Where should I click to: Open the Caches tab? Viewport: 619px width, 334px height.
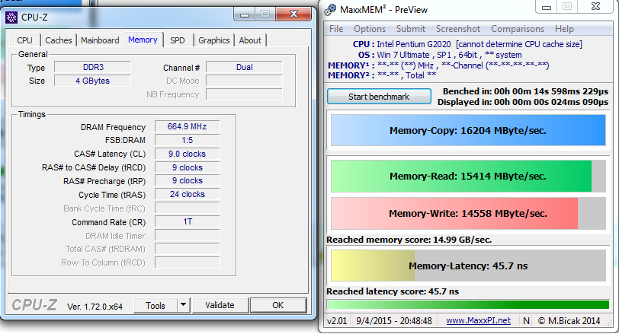[59, 40]
